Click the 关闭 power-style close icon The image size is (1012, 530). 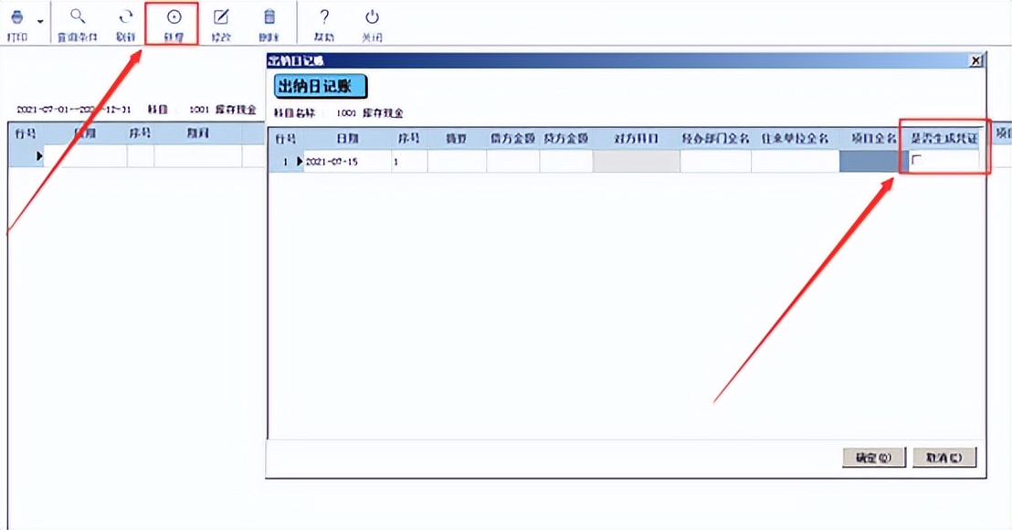(x=373, y=18)
